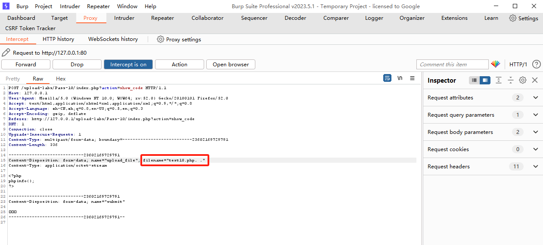The height and width of the screenshot is (245, 543).
Task: Toggle the Intercept is on button
Action: click(128, 64)
